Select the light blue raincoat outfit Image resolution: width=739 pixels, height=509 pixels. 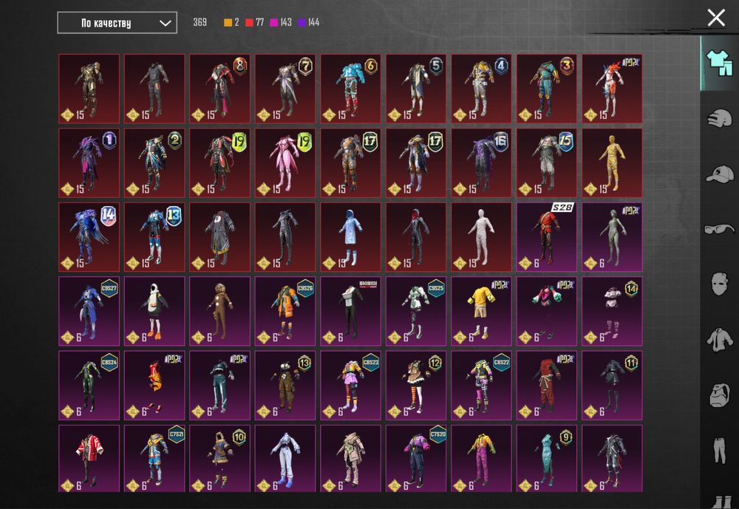pos(350,237)
